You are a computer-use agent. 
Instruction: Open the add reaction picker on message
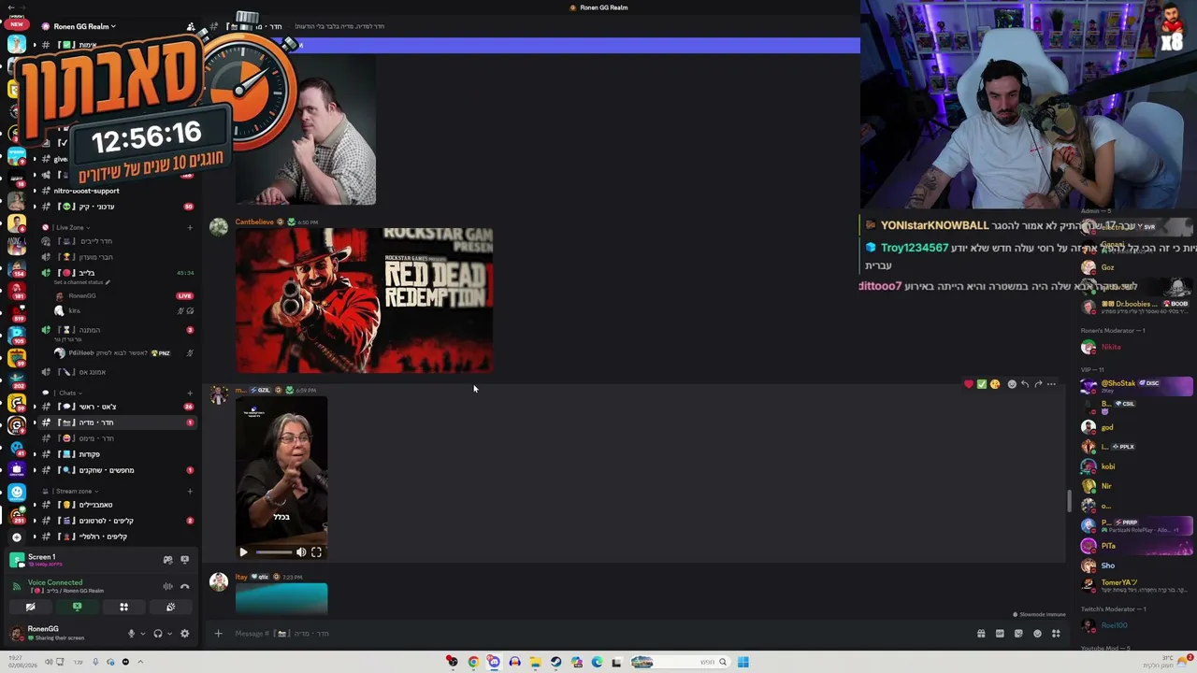[x=1012, y=384]
